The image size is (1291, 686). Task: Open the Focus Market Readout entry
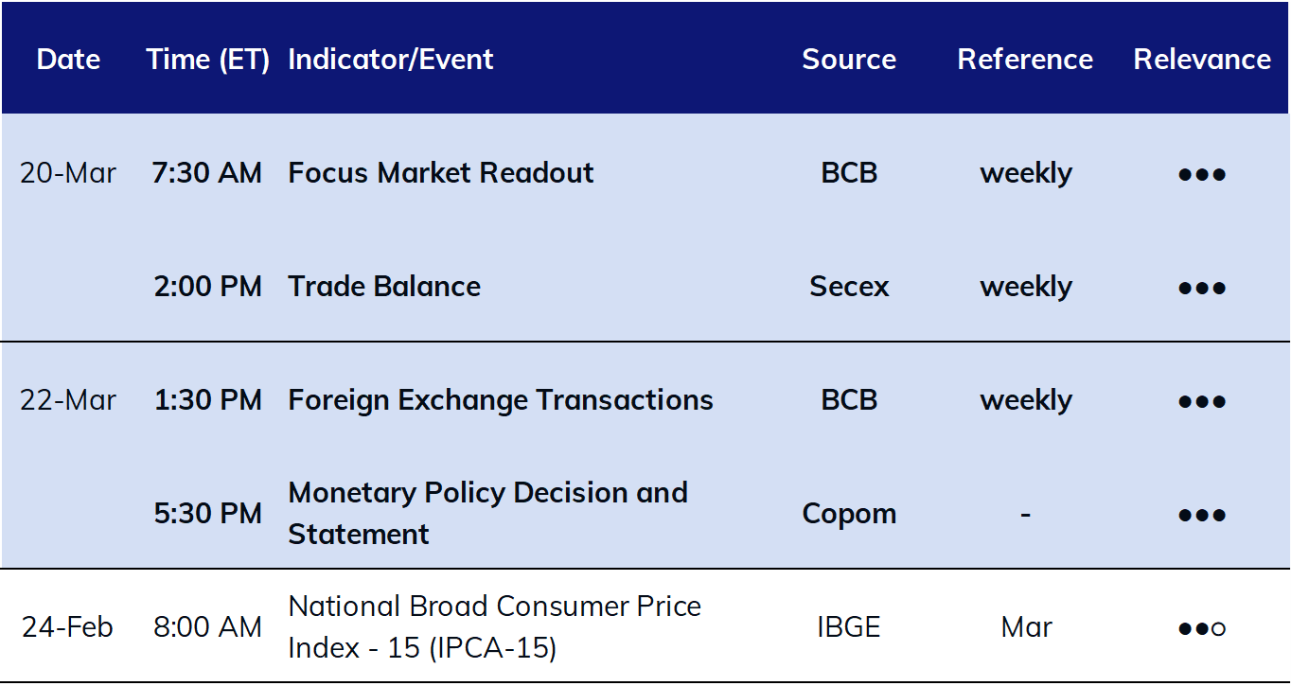click(x=441, y=172)
